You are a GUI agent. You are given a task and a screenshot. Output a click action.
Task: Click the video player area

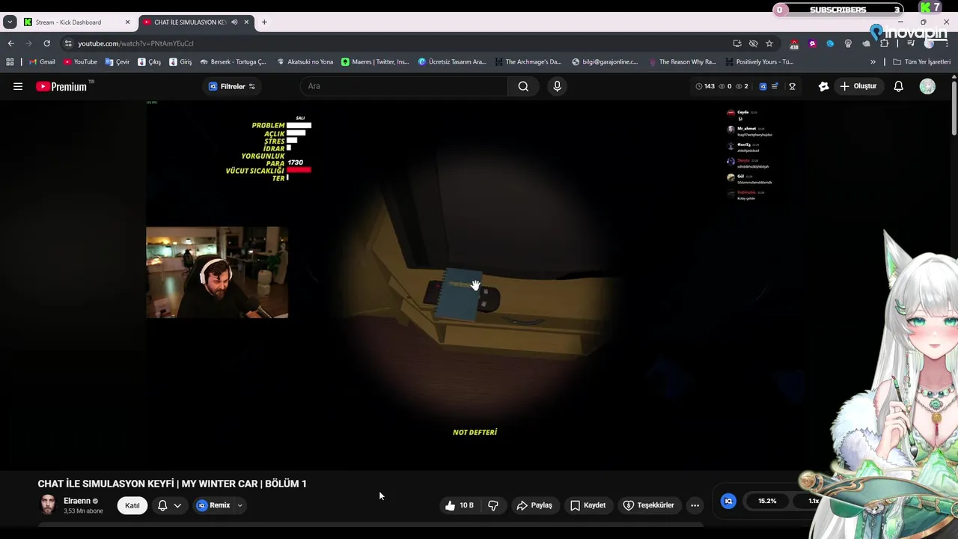[x=475, y=285]
